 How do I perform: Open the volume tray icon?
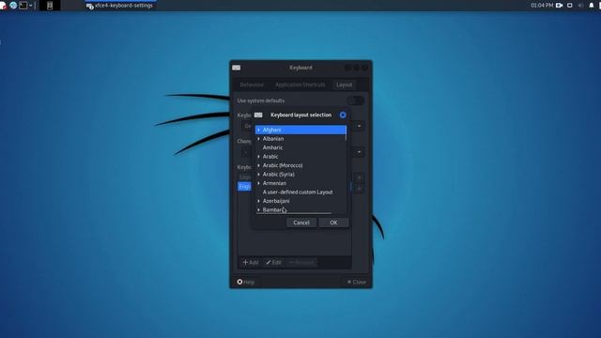(580, 6)
